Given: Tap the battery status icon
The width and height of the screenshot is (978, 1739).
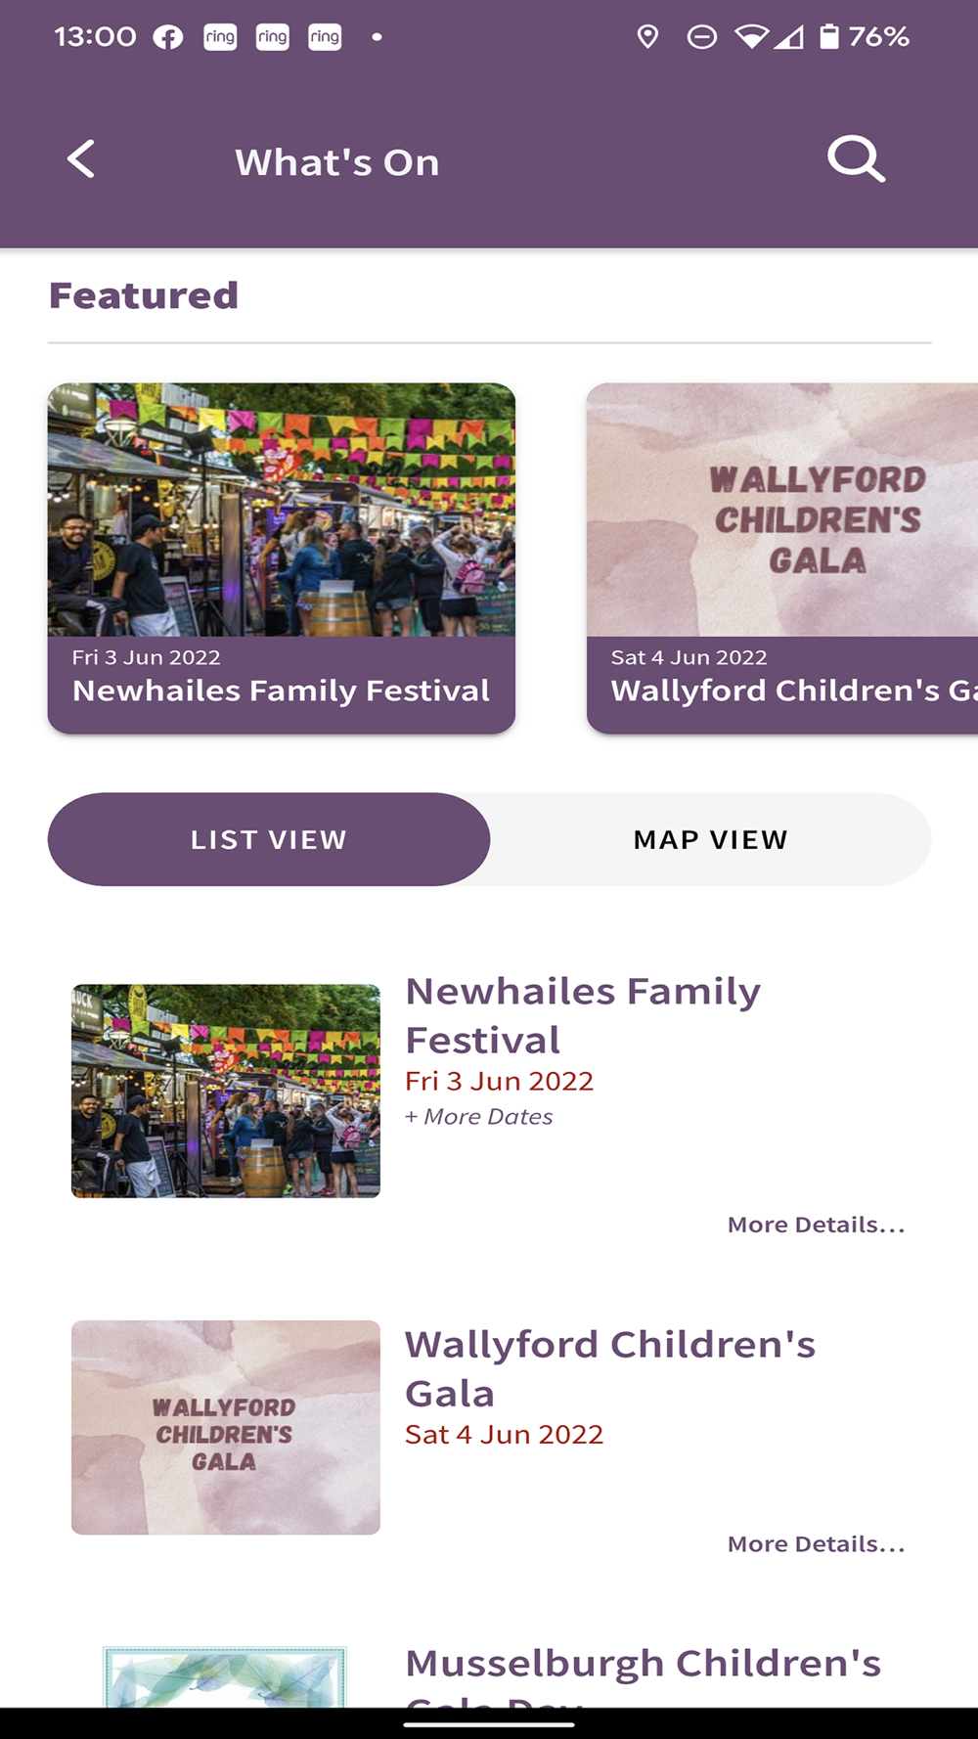Looking at the screenshot, I should coord(828,37).
